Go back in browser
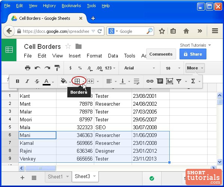224x187 pixels. click(9, 31)
